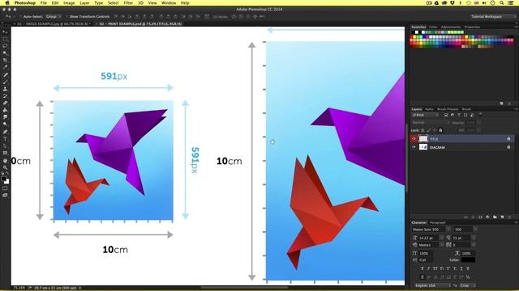519x291 pixels.
Task: Select the Quick Selection tool
Action: (x=5, y=53)
